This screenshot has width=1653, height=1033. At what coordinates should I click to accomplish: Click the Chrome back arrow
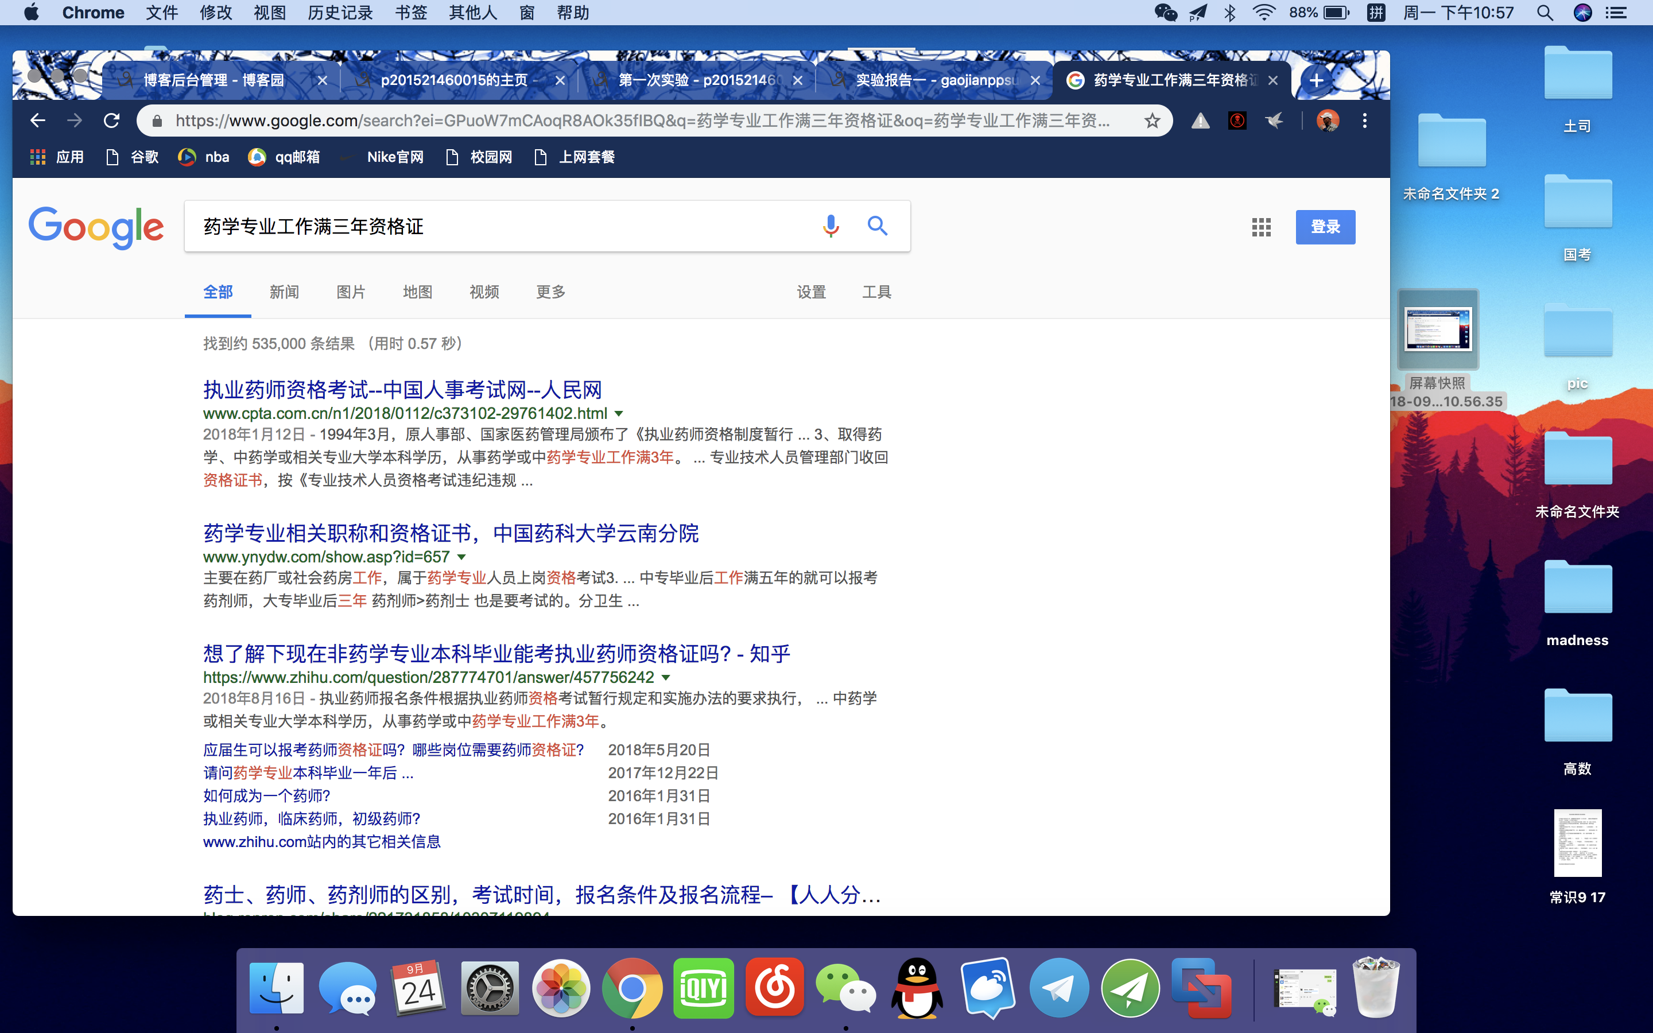point(37,121)
